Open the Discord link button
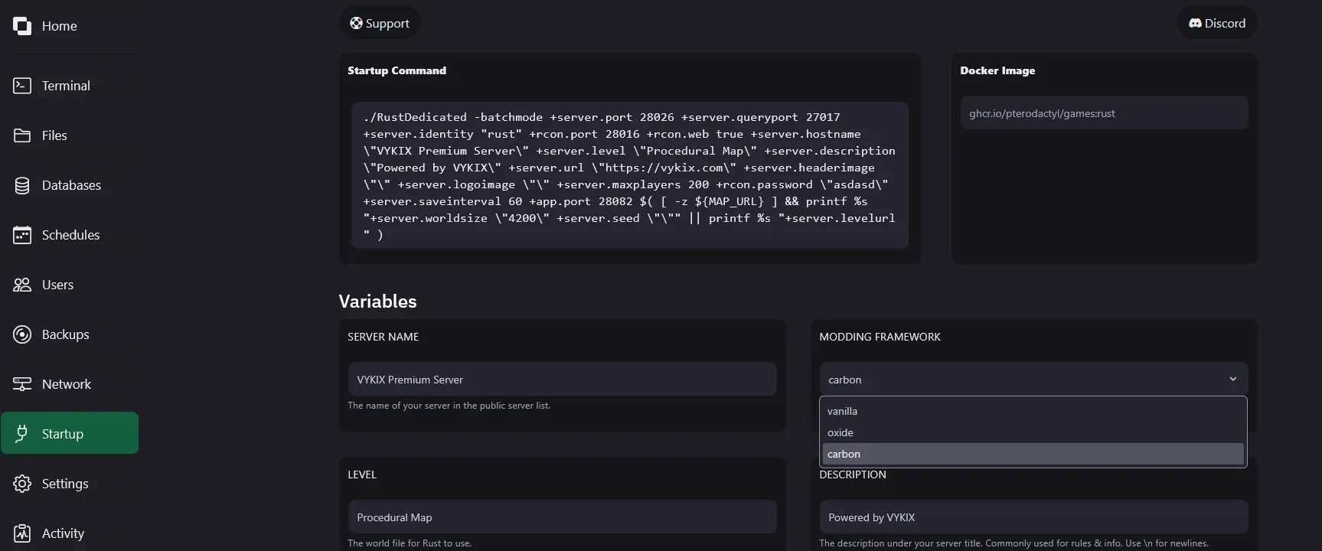The height and width of the screenshot is (551, 1322). click(1217, 23)
